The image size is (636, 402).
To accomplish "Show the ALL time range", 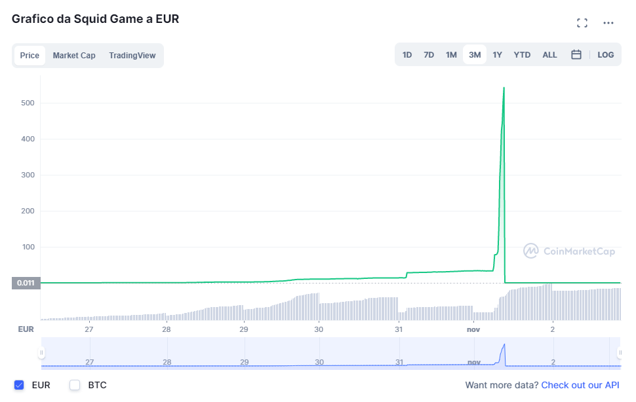I will point(549,54).
